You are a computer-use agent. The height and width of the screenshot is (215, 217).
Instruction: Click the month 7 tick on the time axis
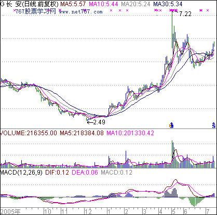tap(208, 211)
